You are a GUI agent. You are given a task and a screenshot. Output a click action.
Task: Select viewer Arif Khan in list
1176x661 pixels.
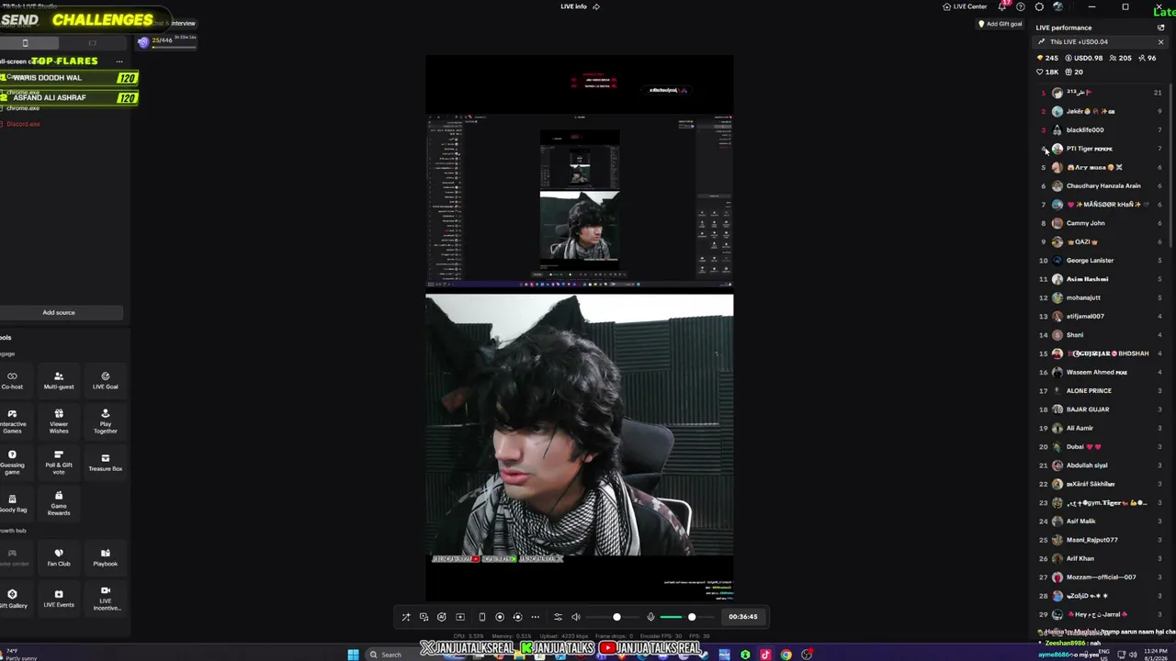(1101, 558)
